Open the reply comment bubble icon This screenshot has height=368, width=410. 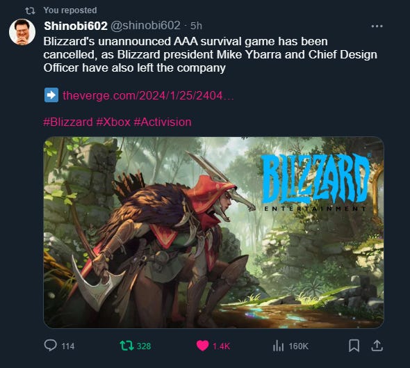pos(51,345)
